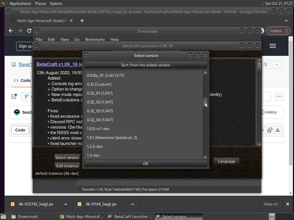Confirm selection with the OK button
The height and width of the screenshot is (220, 294).
(x=146, y=164)
